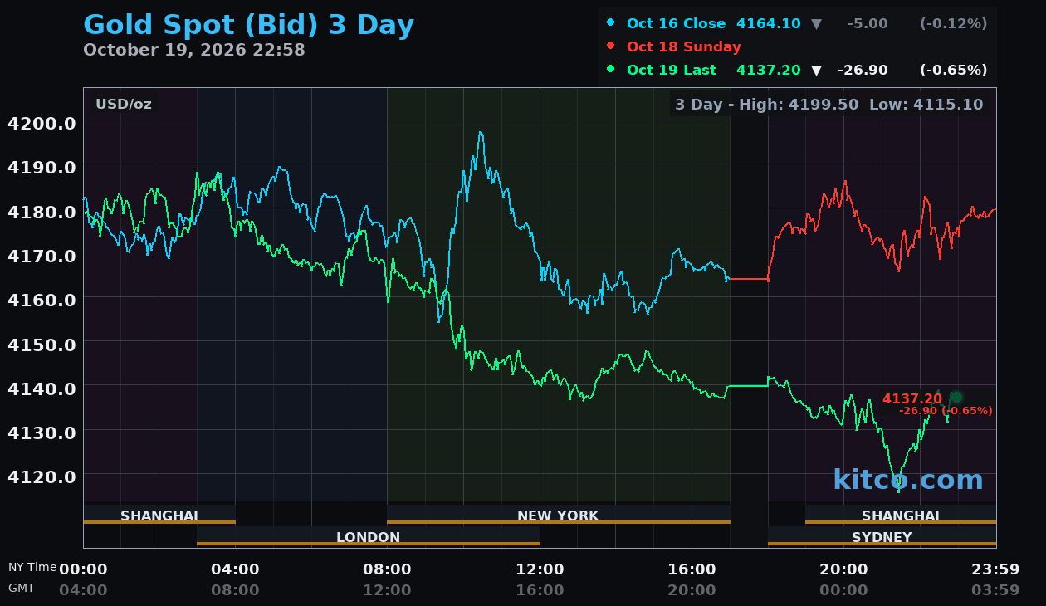Click the 4180.0 y-axis label

[x=42, y=211]
